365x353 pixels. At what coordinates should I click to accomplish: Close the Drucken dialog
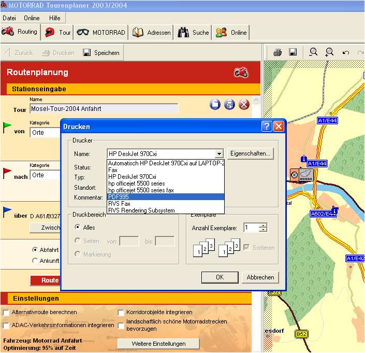click(x=279, y=126)
